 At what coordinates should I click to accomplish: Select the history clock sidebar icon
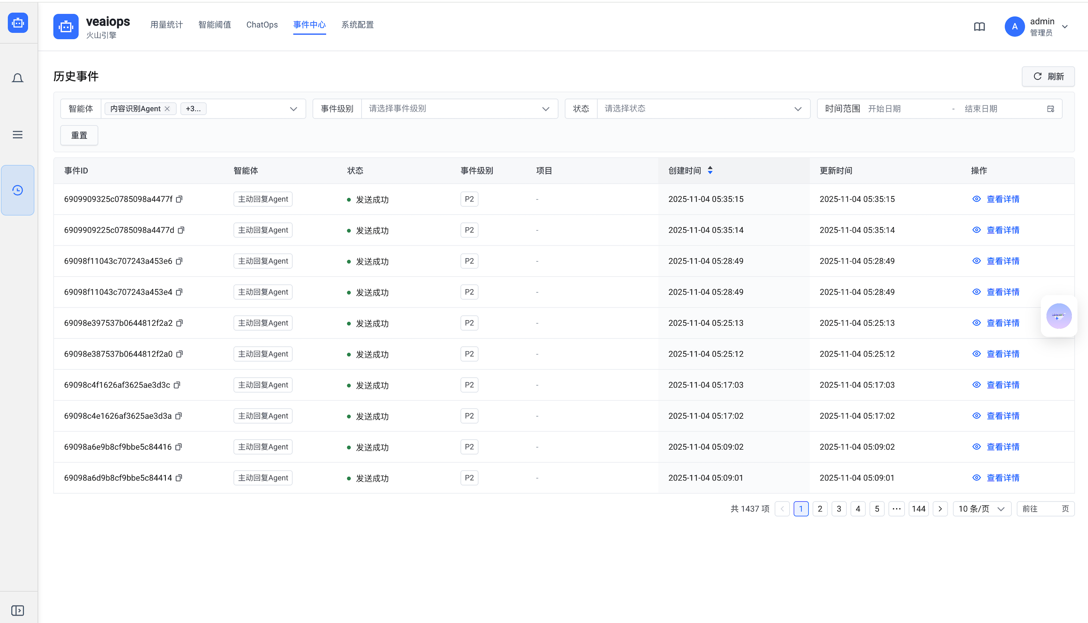[18, 190]
